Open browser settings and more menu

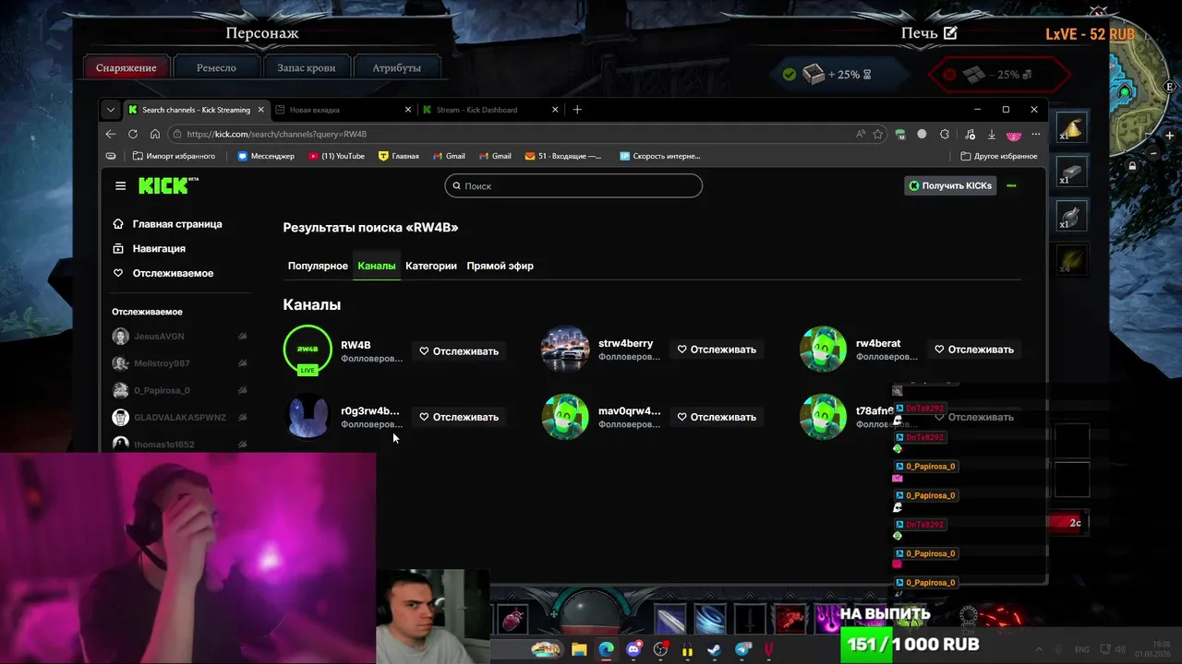(x=1035, y=134)
